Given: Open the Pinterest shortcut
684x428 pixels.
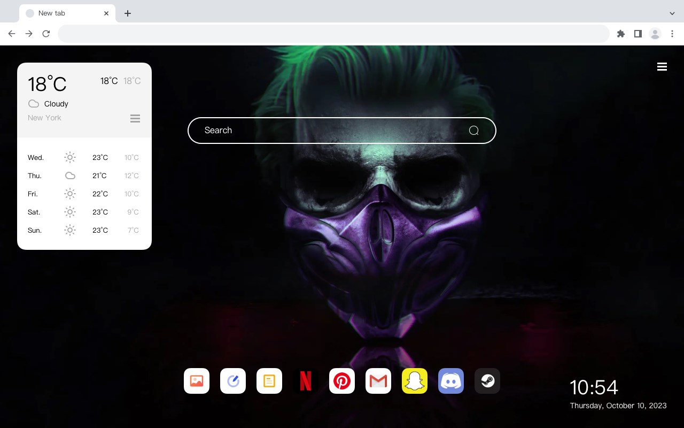Looking at the screenshot, I should pos(342,381).
